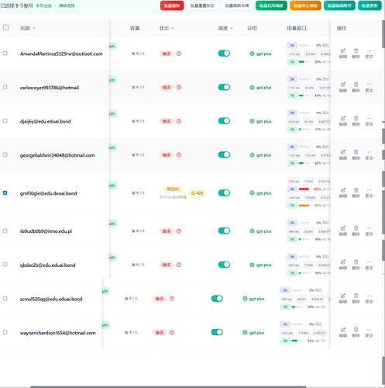Edit the georgebaldwin34048@hotmail.com account
Viewport: 385px width, 388px height.
[x=343, y=155]
